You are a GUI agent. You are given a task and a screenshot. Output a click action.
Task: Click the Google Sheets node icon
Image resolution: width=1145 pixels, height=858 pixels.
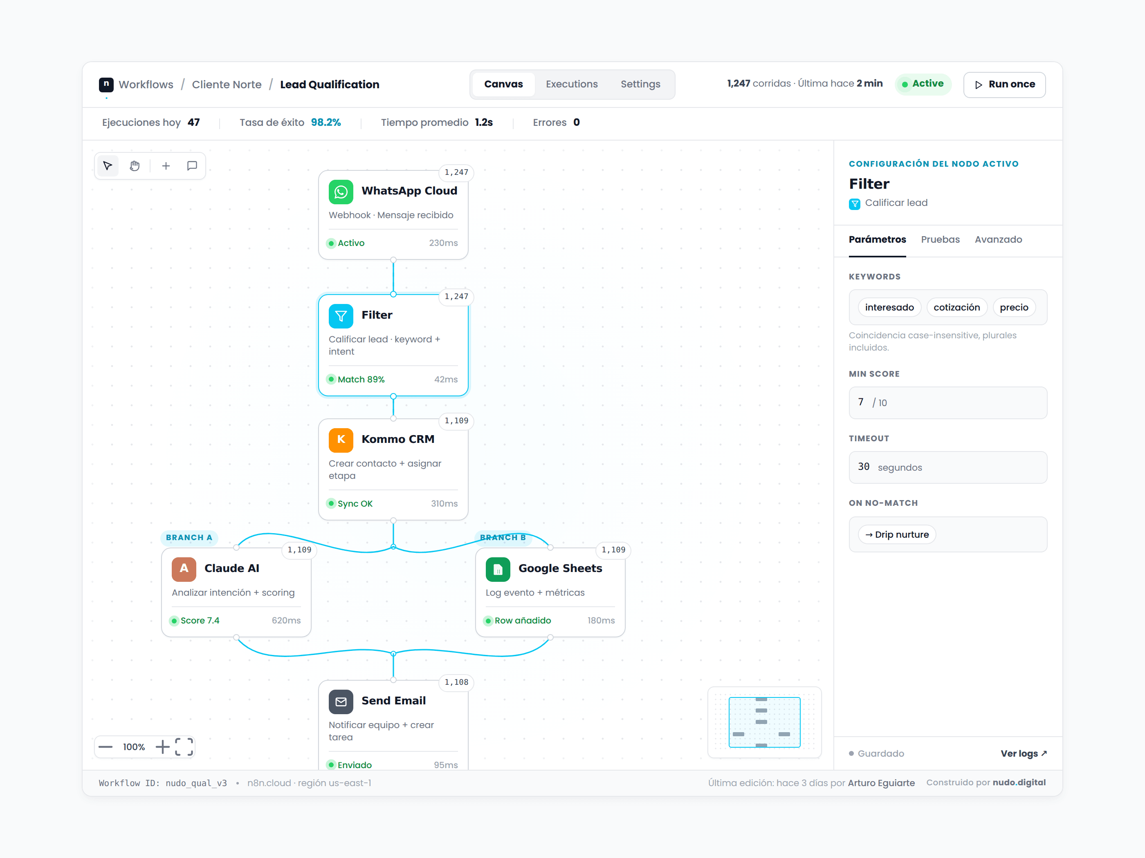click(498, 570)
